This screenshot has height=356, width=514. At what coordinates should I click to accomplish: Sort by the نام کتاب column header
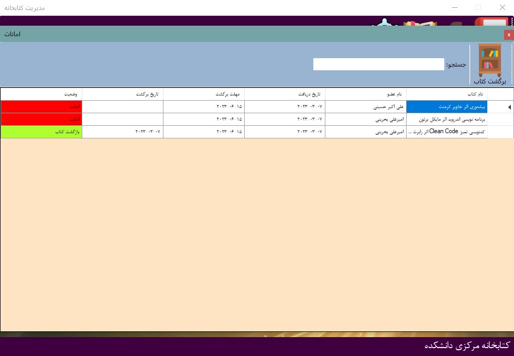tap(446, 94)
